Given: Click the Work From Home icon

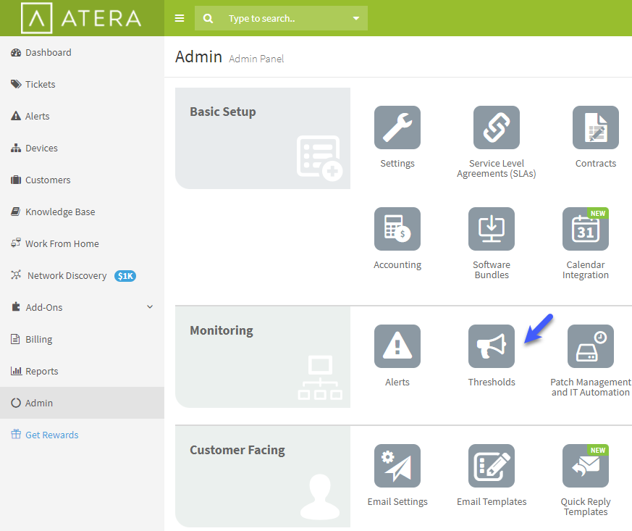Looking at the screenshot, I should (16, 243).
